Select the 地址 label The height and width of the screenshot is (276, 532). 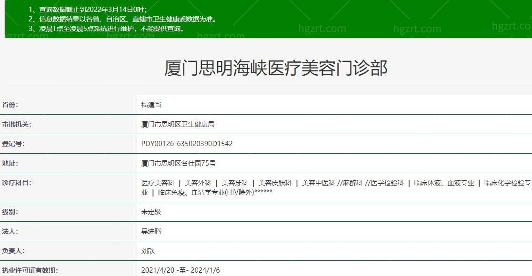click(x=10, y=163)
